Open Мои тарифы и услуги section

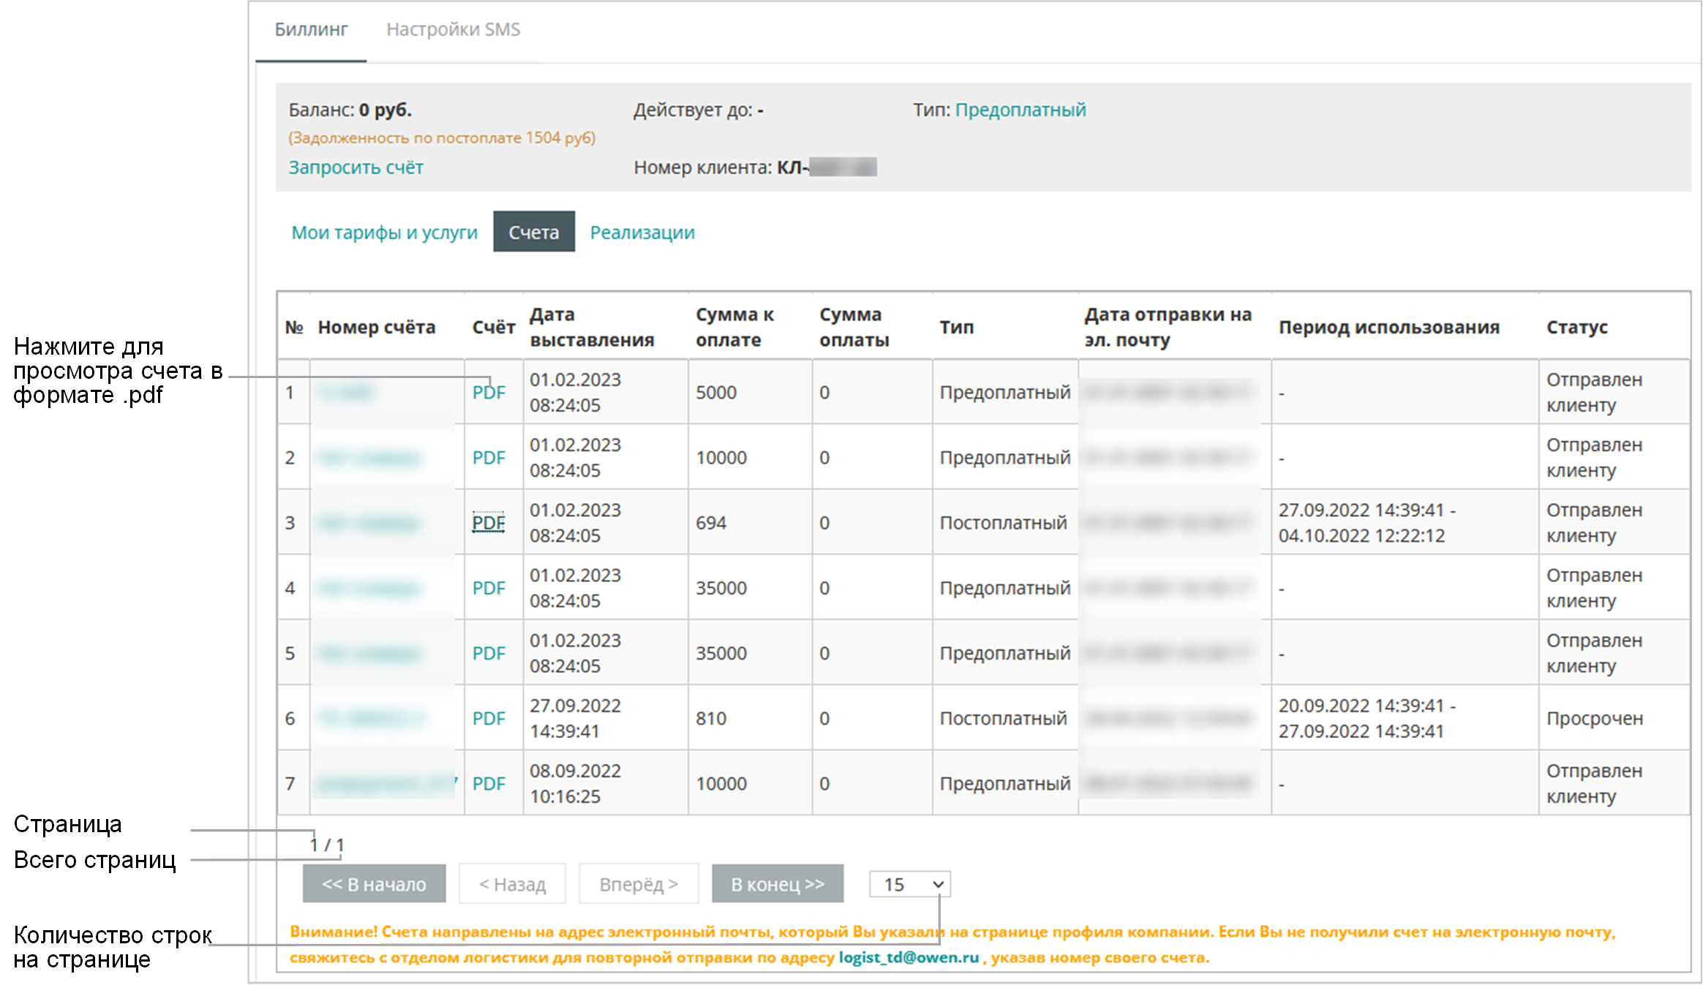pyautogui.click(x=384, y=233)
